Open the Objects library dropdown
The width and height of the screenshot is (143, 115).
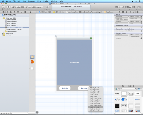click(x=126, y=89)
